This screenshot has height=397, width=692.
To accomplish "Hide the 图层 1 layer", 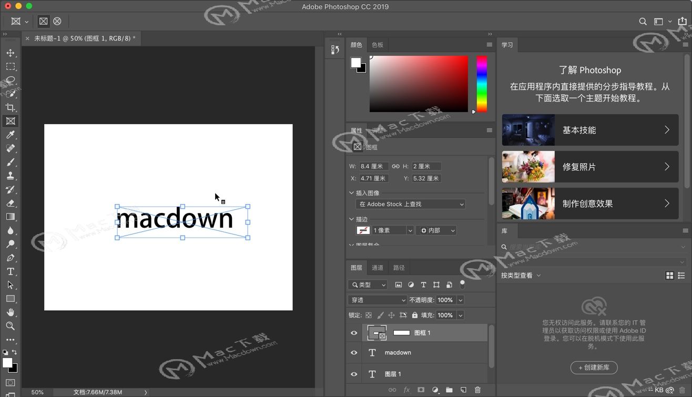I will tap(354, 374).
